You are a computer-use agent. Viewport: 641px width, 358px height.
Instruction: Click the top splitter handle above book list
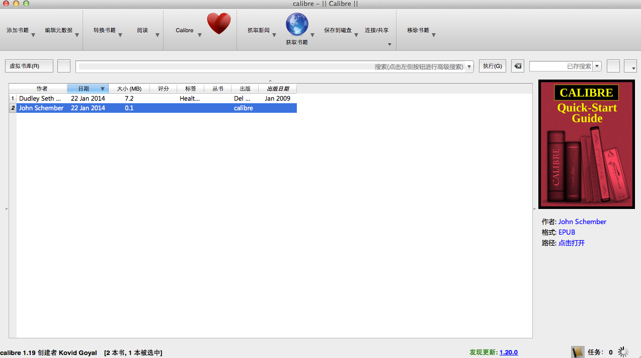270,81
